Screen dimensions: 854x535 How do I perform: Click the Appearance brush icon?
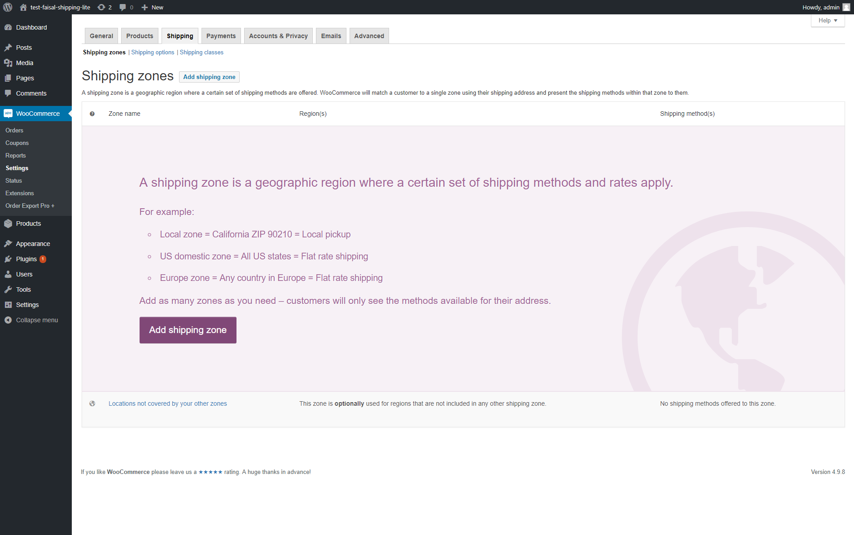(x=8, y=244)
